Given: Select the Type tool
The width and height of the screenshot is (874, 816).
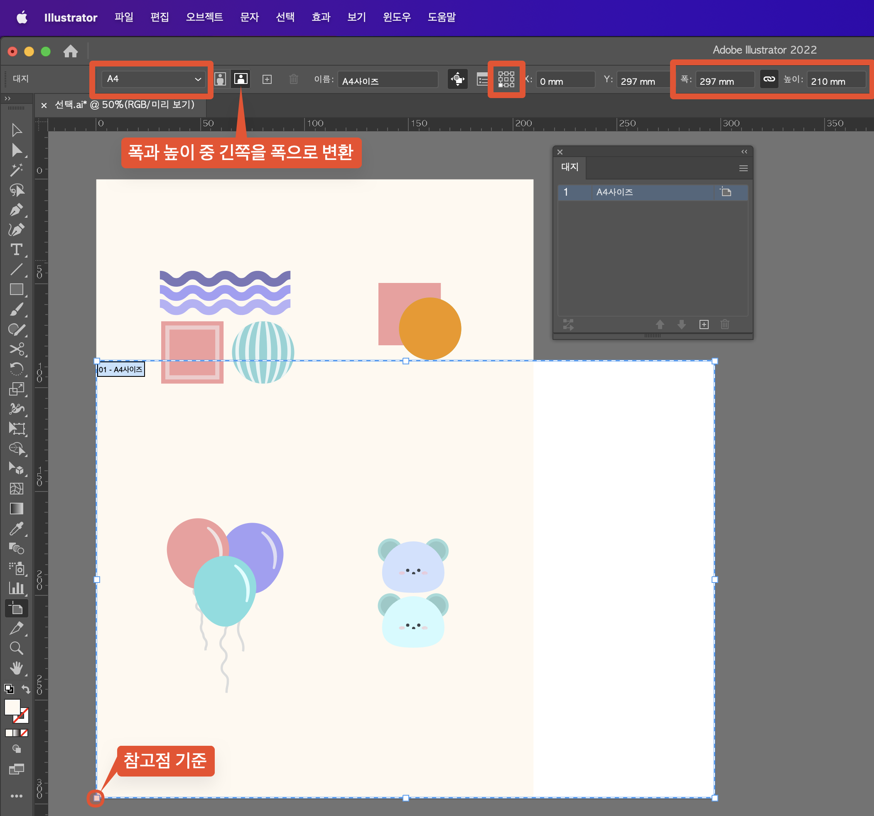Looking at the screenshot, I should [17, 250].
